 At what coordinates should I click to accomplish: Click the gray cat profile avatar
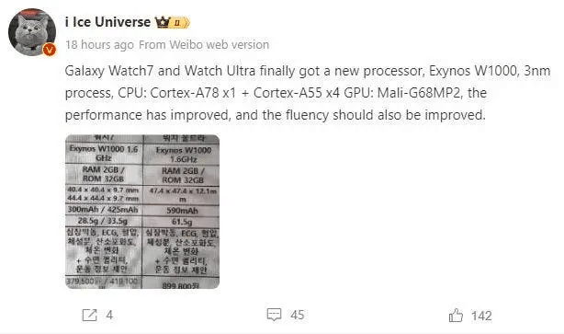(x=32, y=32)
